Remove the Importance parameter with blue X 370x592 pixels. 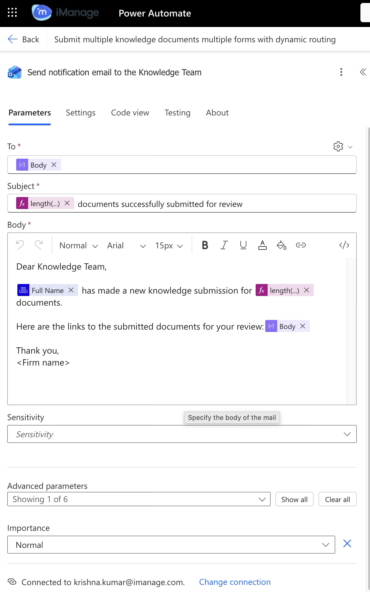(347, 543)
